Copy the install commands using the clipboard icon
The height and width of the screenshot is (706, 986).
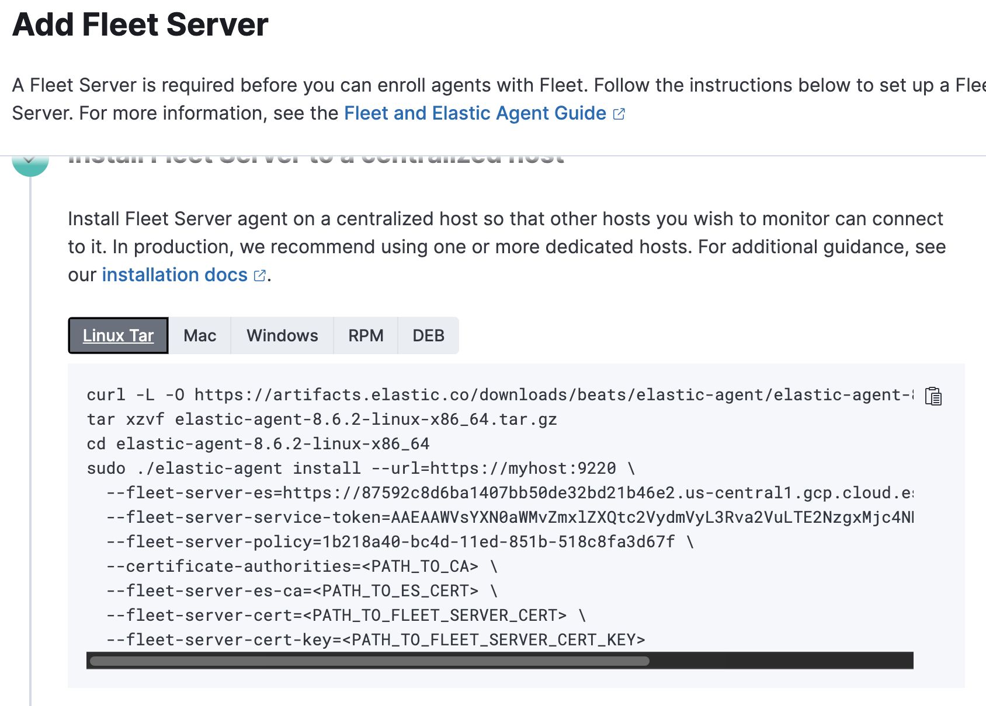[x=933, y=397]
